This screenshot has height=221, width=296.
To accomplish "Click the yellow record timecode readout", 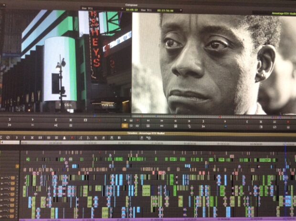I will point(165,11).
